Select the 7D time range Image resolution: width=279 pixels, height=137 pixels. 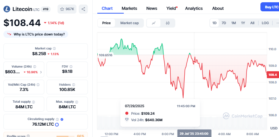pos(224,23)
